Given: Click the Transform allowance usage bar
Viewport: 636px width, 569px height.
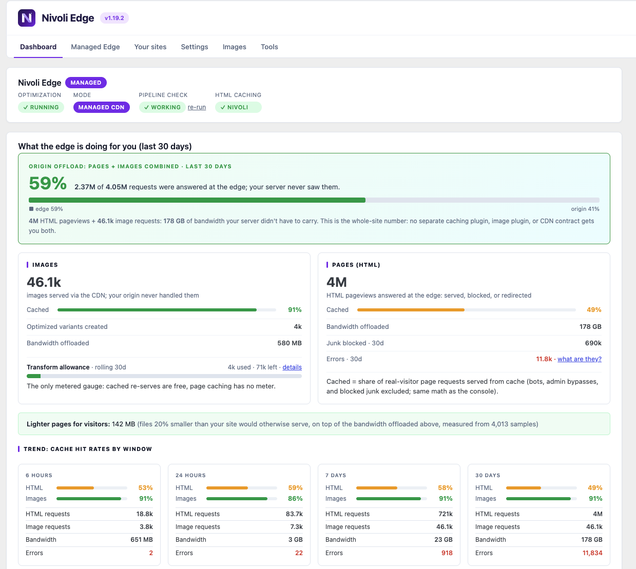Looking at the screenshot, I should click(x=164, y=376).
